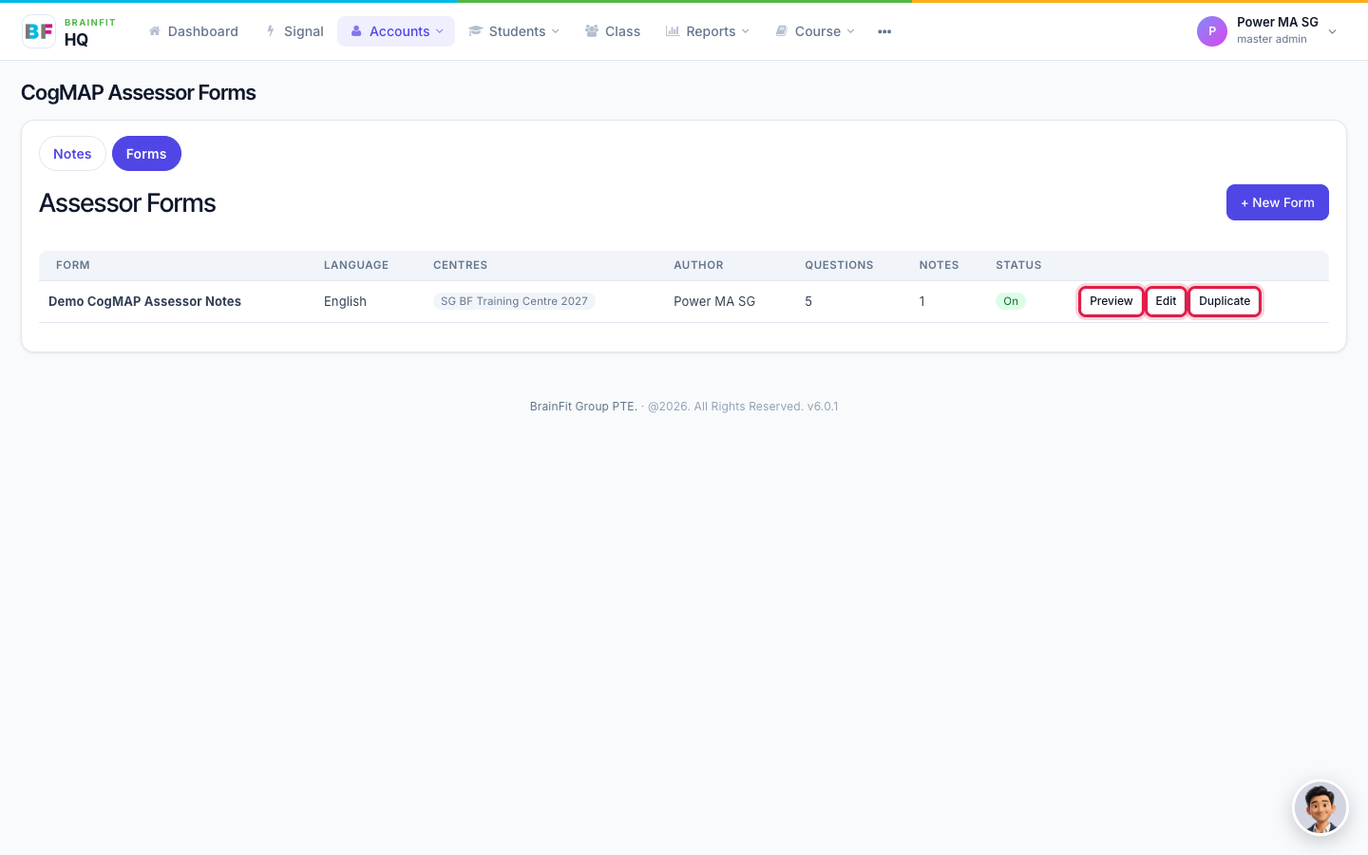Preview the Demo CogMAP Assessor Notes form
Image resolution: width=1368 pixels, height=855 pixels.
tap(1111, 301)
